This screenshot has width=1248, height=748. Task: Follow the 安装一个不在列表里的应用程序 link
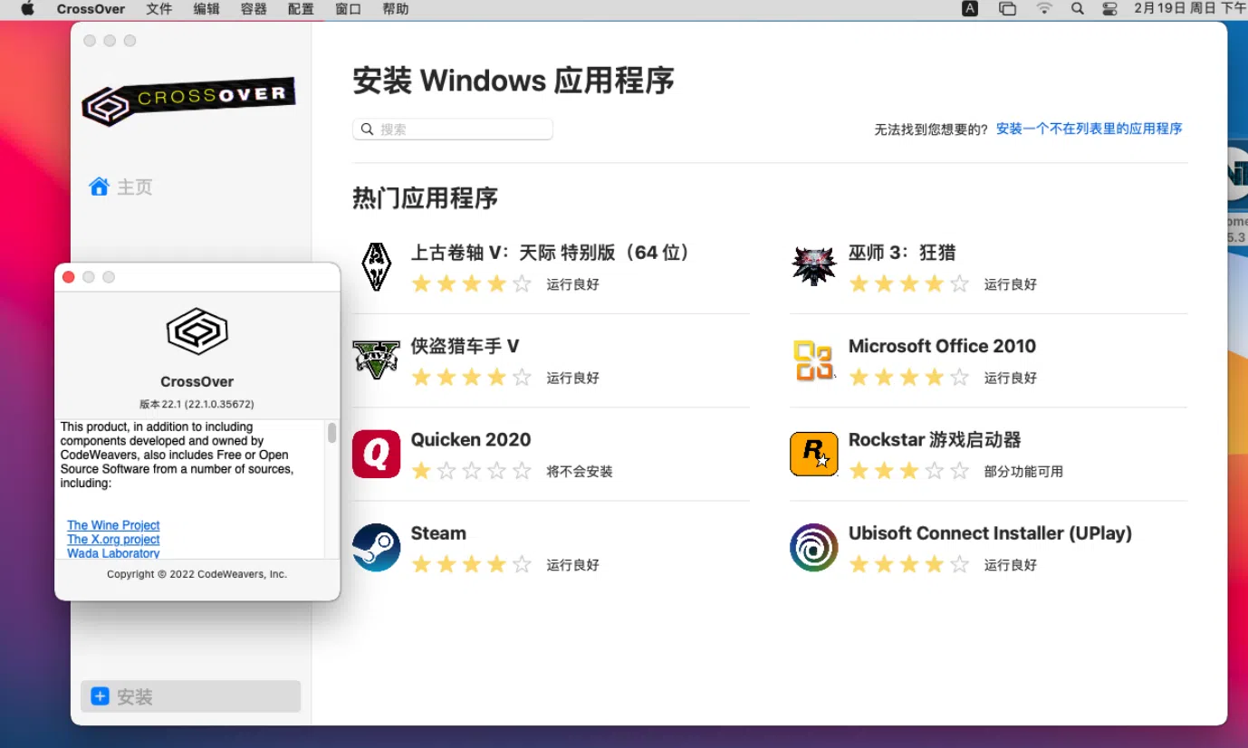click(1089, 129)
